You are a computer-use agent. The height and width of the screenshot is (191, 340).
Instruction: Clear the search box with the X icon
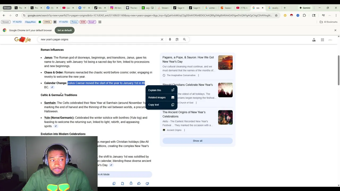pos(162,40)
